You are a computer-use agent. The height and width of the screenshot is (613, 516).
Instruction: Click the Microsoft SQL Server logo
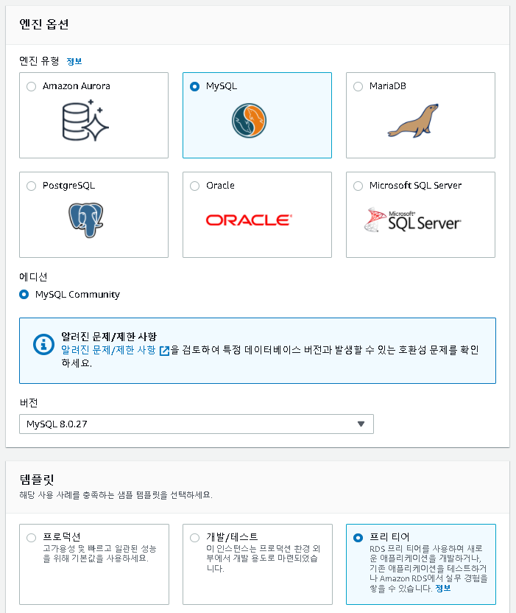pyautogui.click(x=412, y=220)
